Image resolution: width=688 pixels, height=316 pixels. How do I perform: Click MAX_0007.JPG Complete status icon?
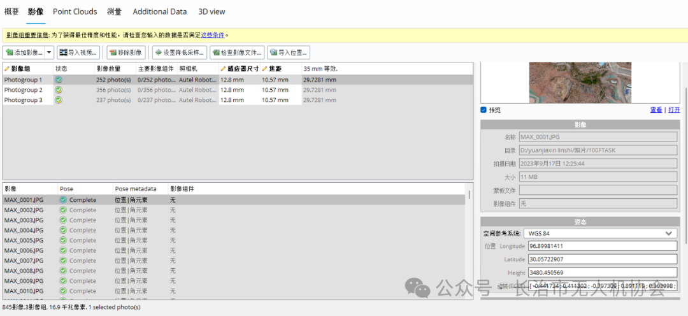coord(63,261)
